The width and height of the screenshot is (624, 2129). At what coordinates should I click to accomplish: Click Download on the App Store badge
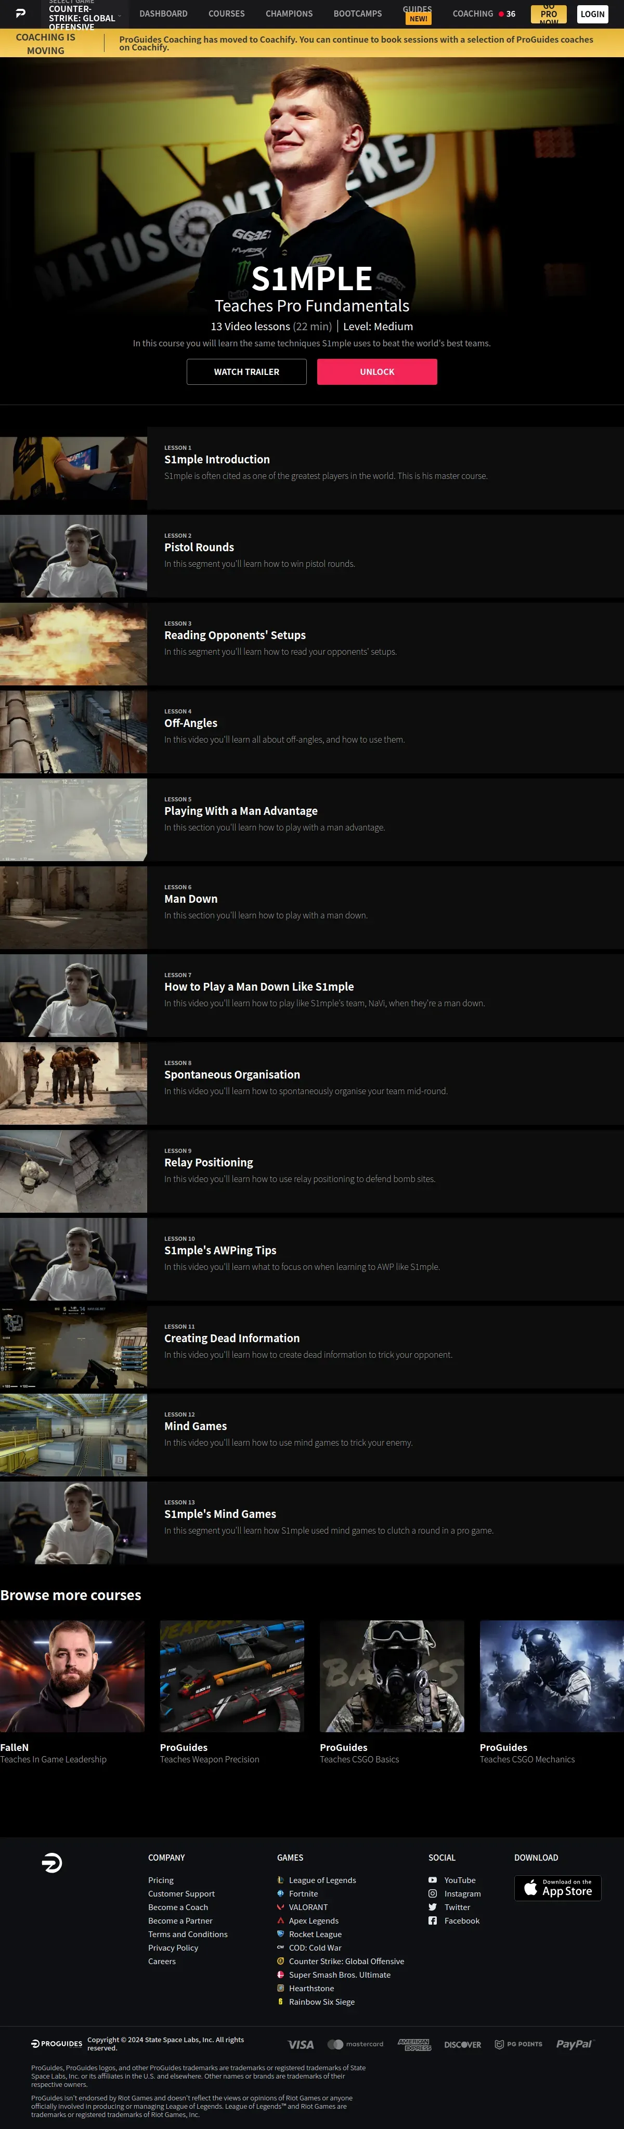[x=558, y=1889]
